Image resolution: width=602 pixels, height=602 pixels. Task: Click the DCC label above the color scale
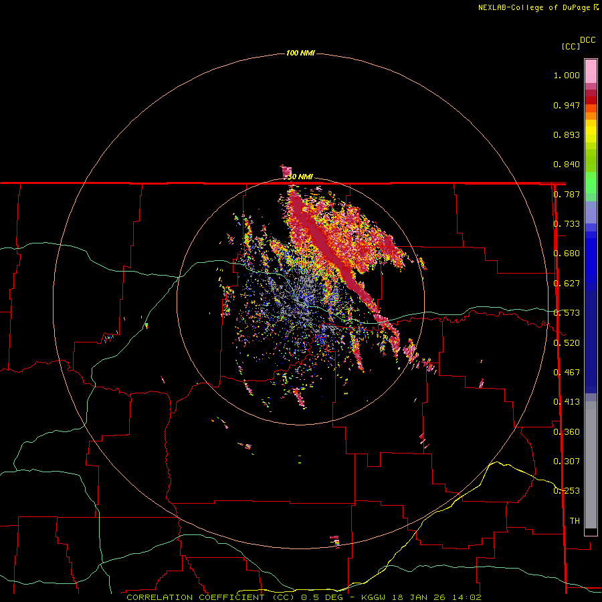tap(588, 40)
